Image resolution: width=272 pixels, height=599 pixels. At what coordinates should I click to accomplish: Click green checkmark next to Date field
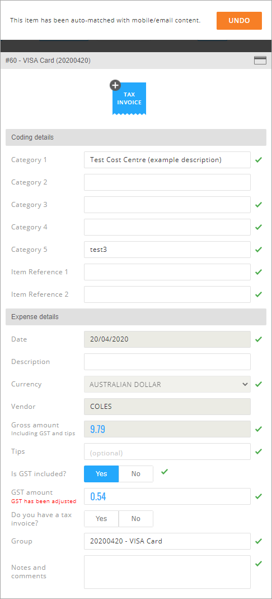pos(259,339)
